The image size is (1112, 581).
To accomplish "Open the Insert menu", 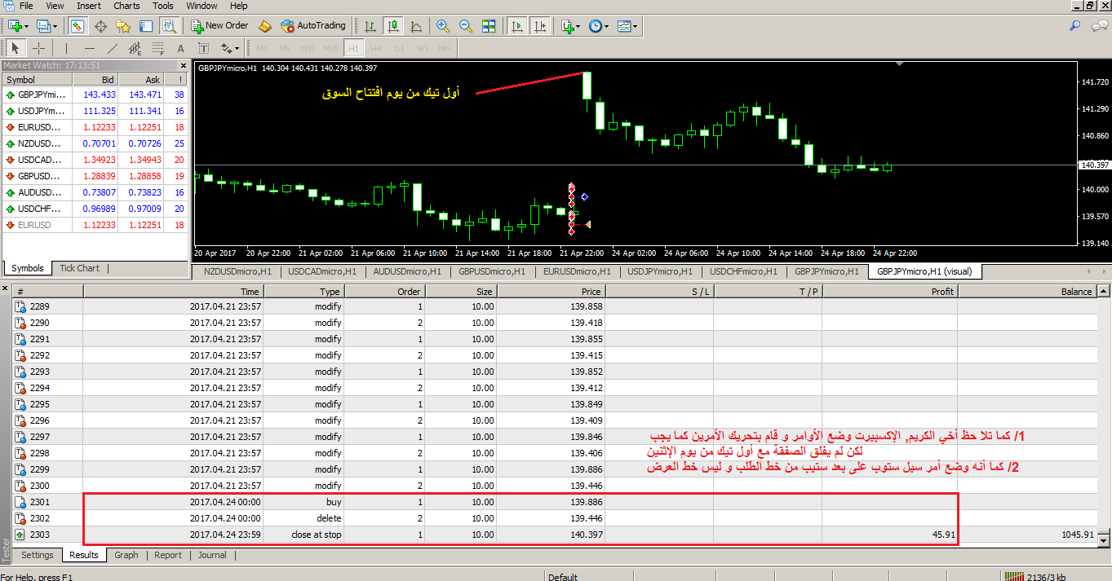I will (x=89, y=6).
